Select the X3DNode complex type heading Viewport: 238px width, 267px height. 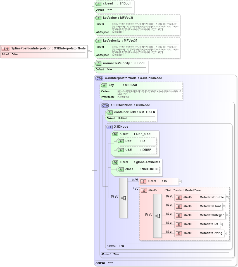point(121,127)
